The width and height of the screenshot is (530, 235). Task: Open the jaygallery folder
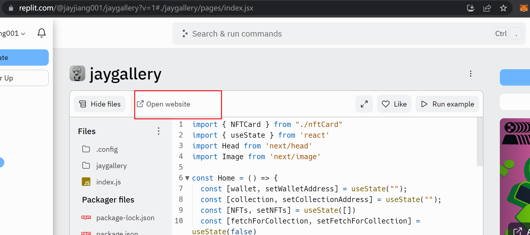[x=104, y=166]
